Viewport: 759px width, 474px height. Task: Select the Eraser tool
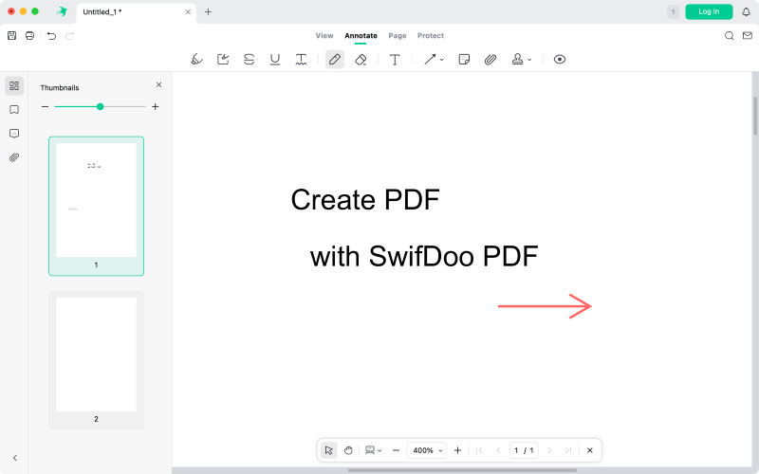[361, 59]
